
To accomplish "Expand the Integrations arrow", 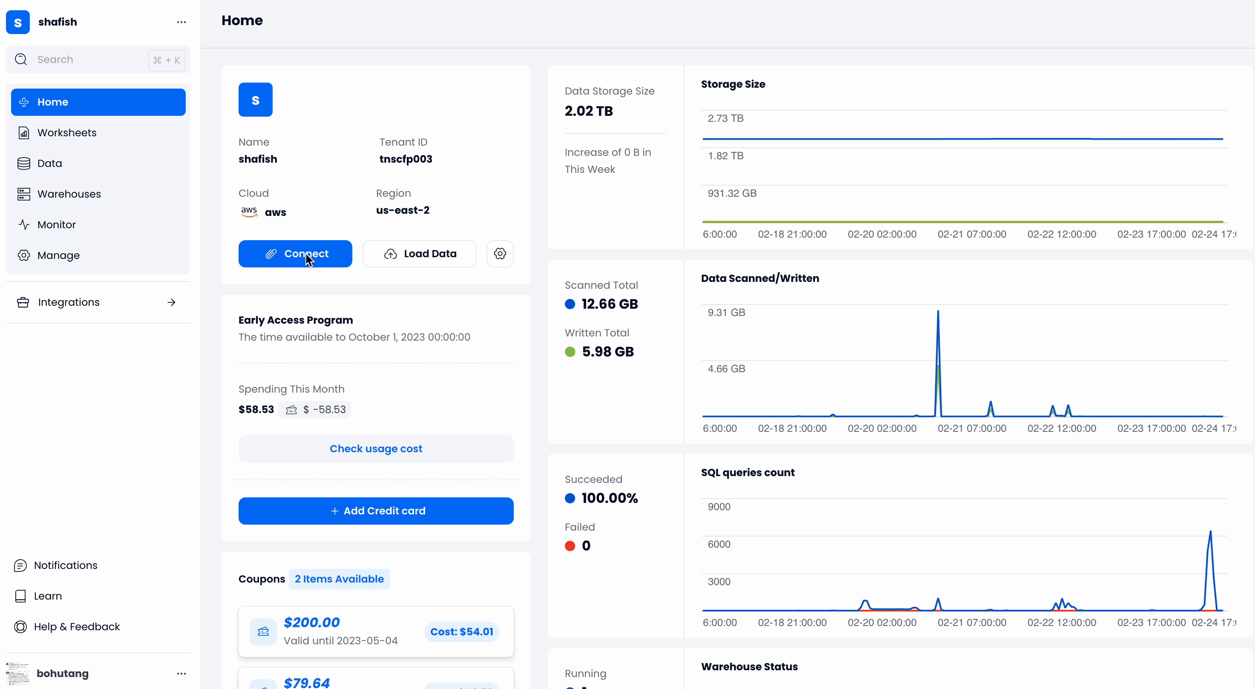I will coord(171,302).
